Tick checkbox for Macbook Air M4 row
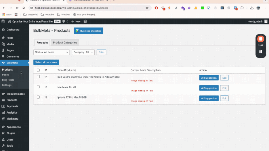The width and height of the screenshot is (269, 151). (38, 87)
